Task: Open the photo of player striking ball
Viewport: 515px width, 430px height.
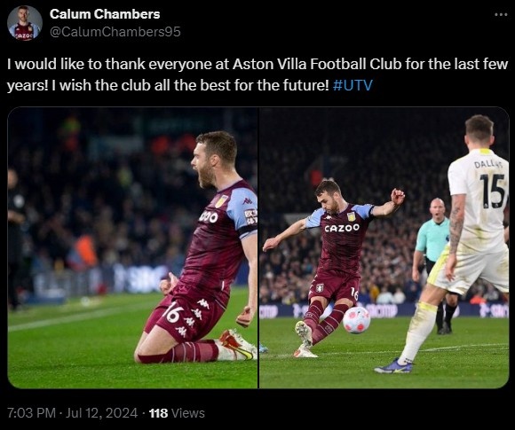Action: pyautogui.click(x=384, y=248)
